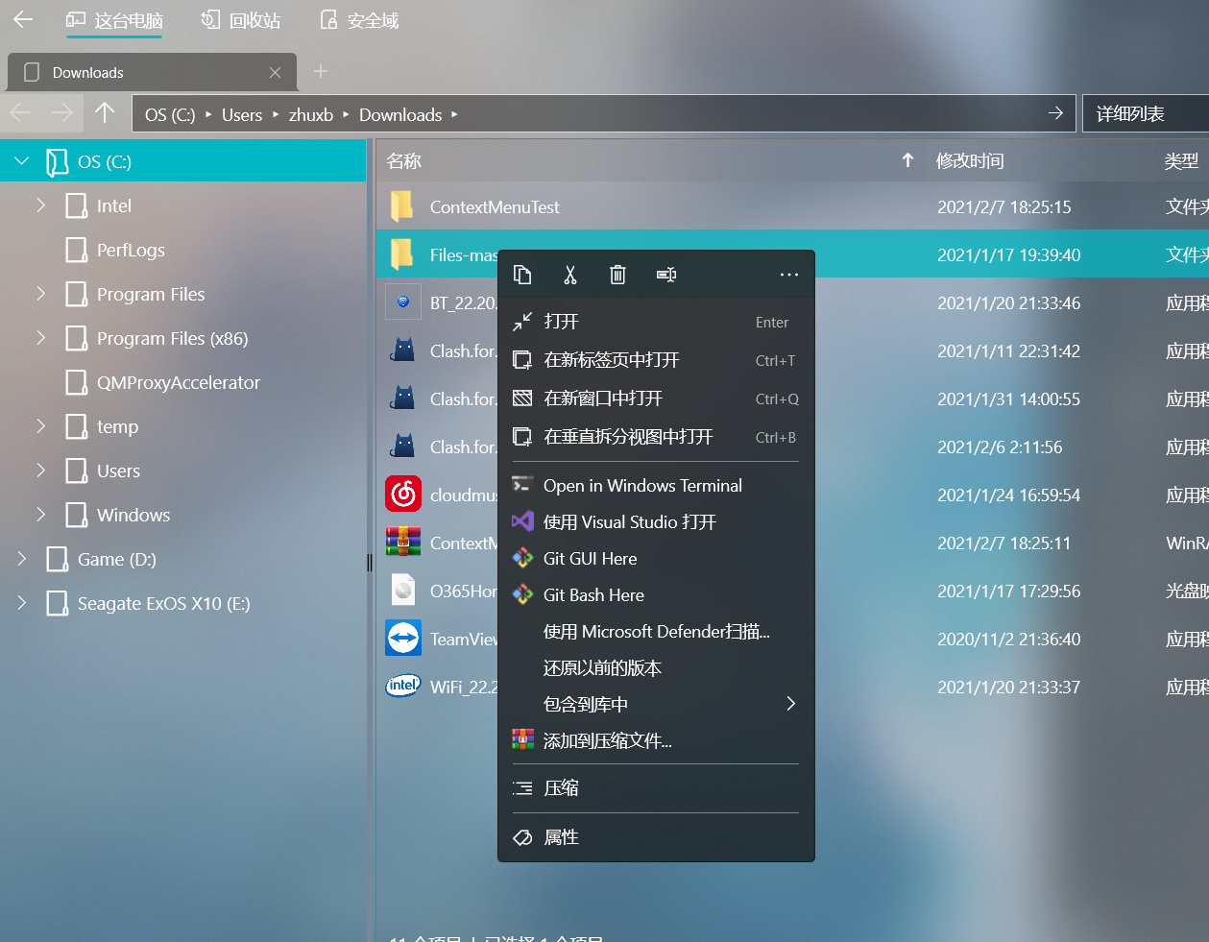
Task: Click the go arrow in the address bar
Action: coord(1055,112)
